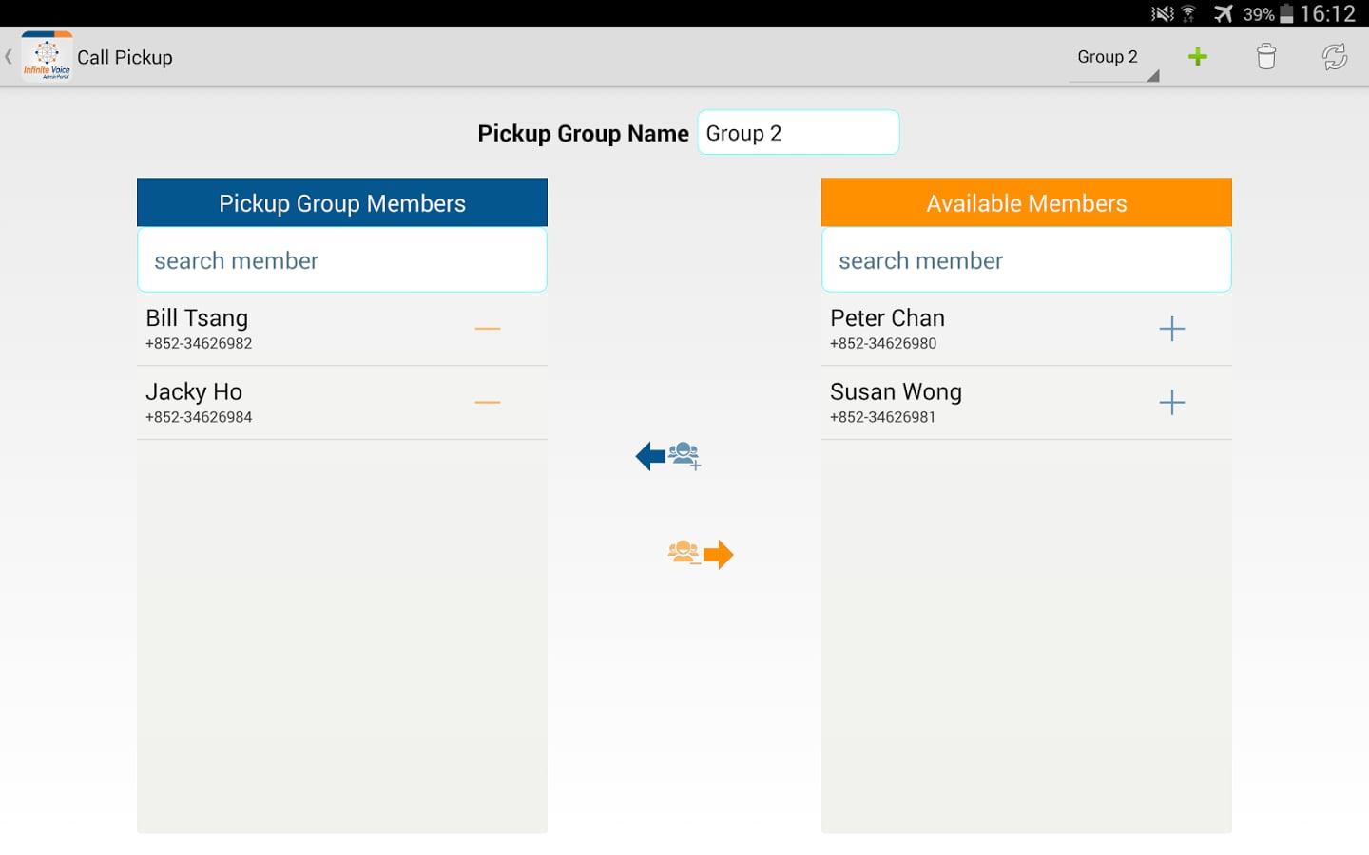
Task: Select the Susan Wong name
Action: (x=896, y=391)
